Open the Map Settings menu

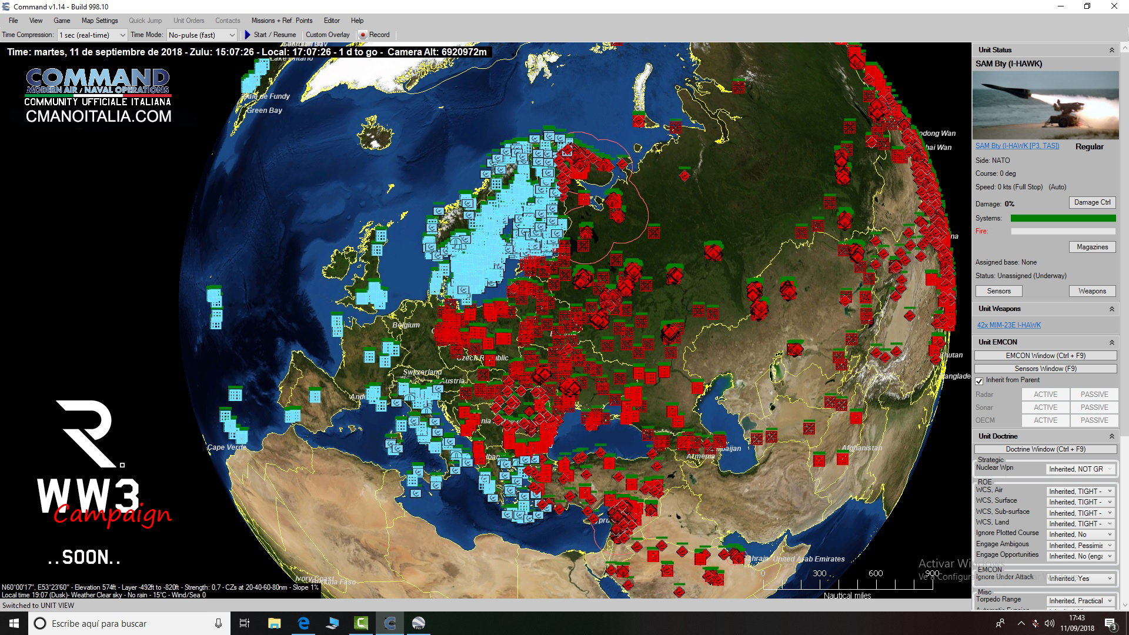pyautogui.click(x=99, y=21)
